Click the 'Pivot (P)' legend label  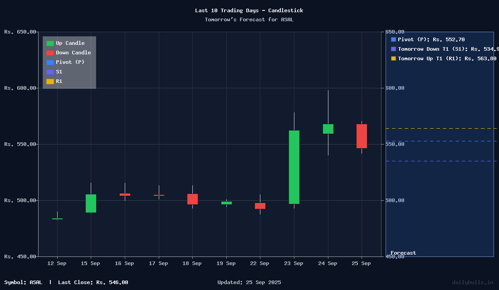pos(70,63)
